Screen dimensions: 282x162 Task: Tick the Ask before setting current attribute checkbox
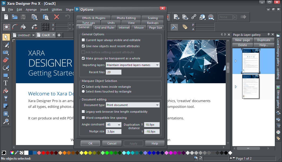83,52
